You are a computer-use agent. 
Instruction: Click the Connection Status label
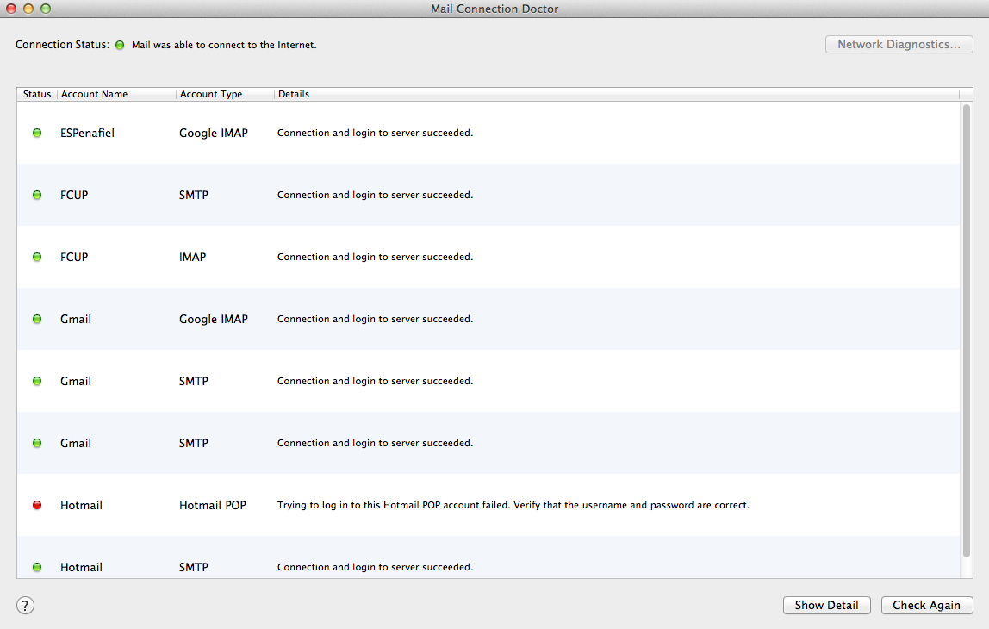pyautogui.click(x=62, y=45)
